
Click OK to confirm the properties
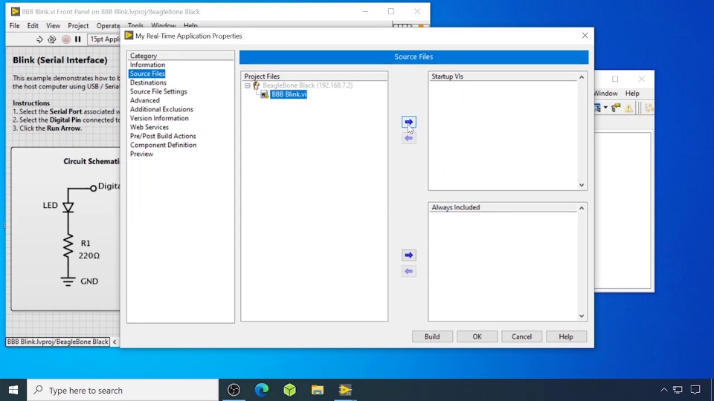pos(477,336)
